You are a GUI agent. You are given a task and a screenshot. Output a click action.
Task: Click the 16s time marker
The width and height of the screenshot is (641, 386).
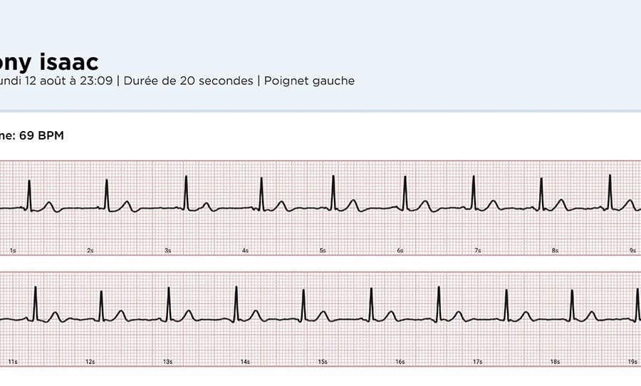(x=400, y=362)
